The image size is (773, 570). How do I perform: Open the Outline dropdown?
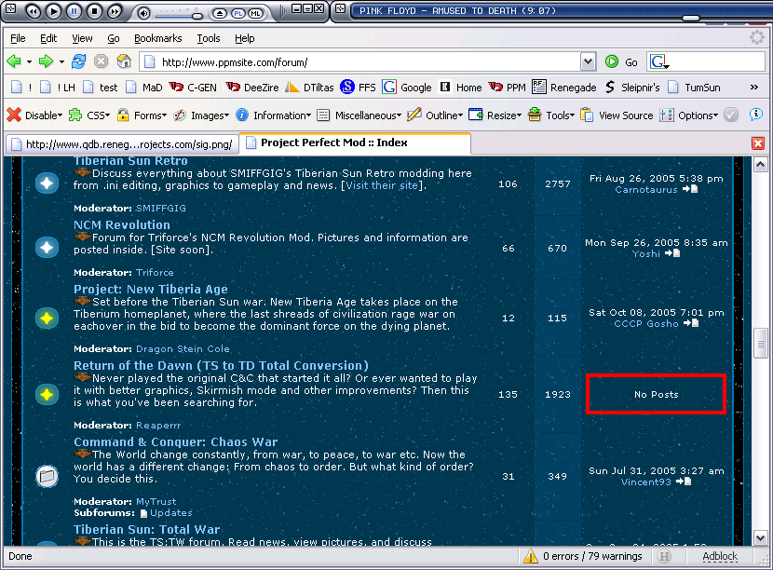pos(435,115)
